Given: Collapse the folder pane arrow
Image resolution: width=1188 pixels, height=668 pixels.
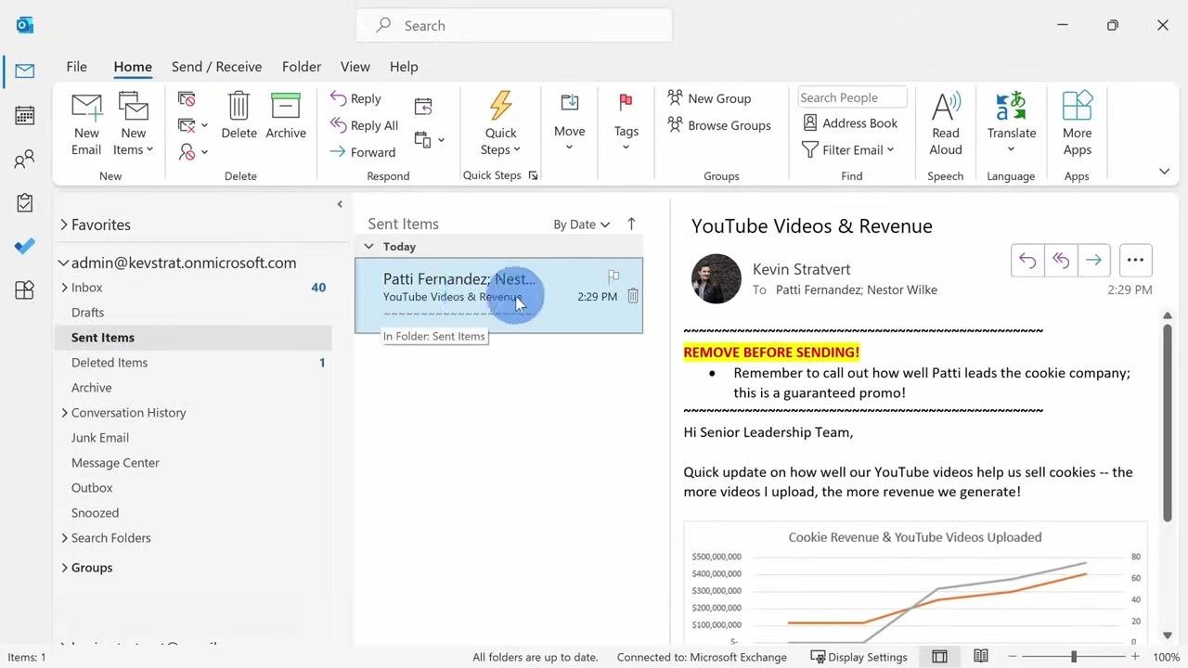Looking at the screenshot, I should pyautogui.click(x=340, y=204).
